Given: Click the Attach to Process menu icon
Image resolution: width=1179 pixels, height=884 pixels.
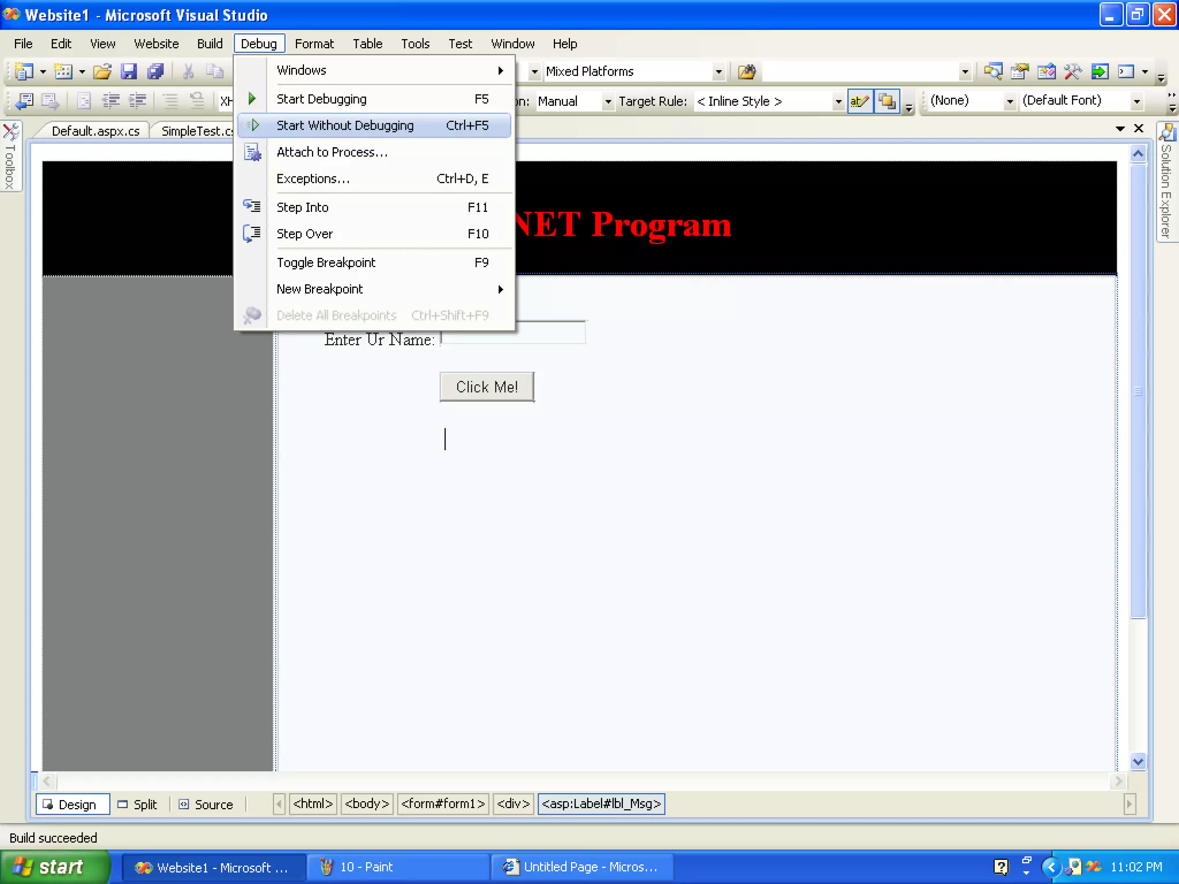Looking at the screenshot, I should tap(252, 152).
